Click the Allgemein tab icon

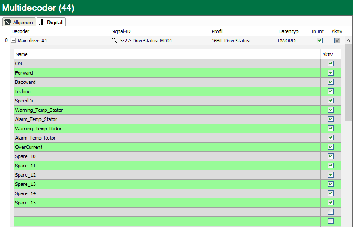point(8,22)
